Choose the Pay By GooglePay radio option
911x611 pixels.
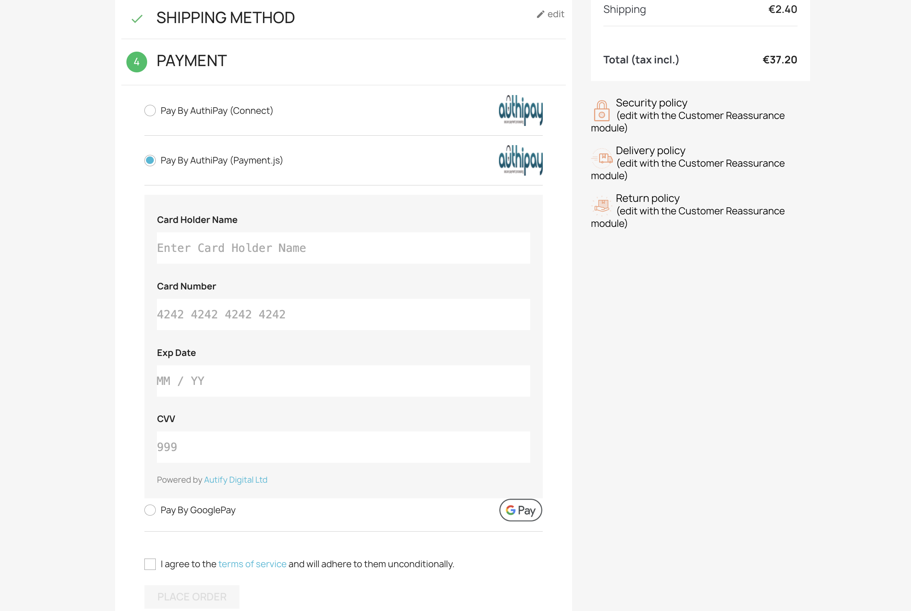click(x=150, y=510)
